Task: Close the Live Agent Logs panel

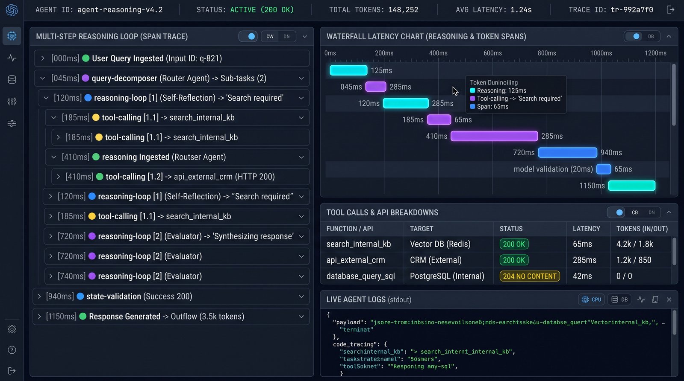Action: (669, 300)
